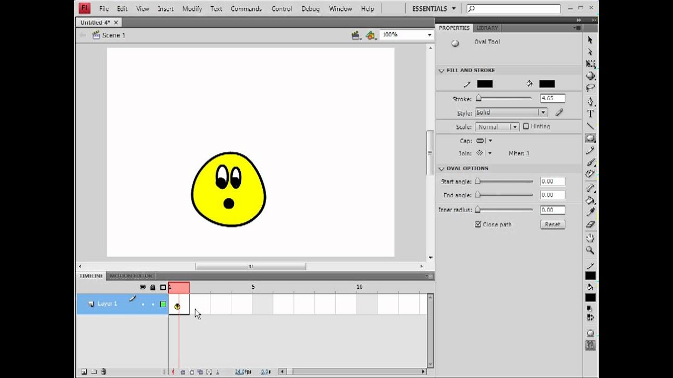Collapse the Fill and Stroke section
Viewport: 673px width, 378px height.
click(x=441, y=70)
